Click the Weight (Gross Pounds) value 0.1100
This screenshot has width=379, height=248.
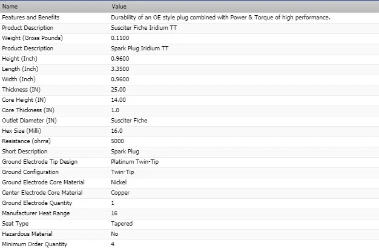[x=120, y=38]
